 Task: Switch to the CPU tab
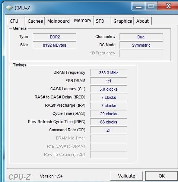pos(16,21)
